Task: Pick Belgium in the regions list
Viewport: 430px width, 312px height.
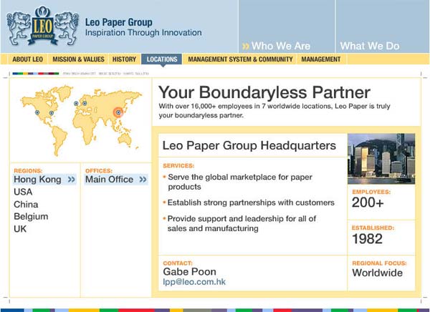Action: click(31, 216)
